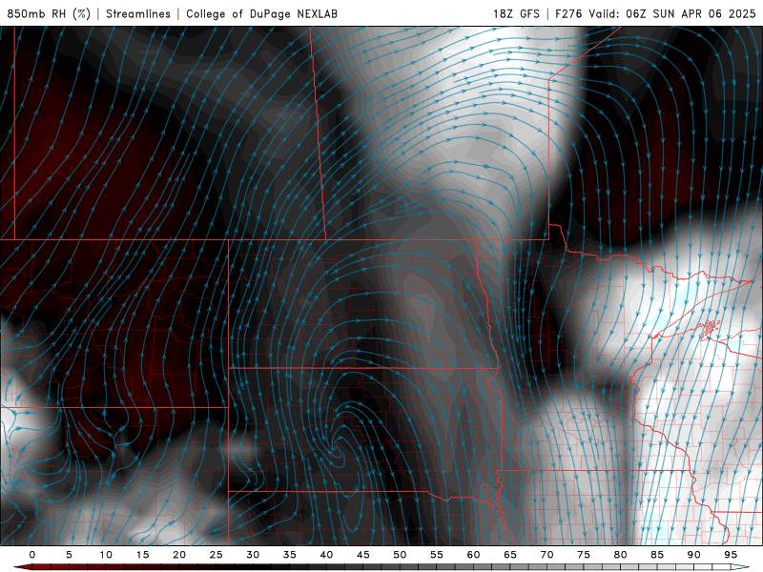Click the "850mb RH (%)" title text
The width and height of the screenshot is (763, 572).
tap(49, 13)
